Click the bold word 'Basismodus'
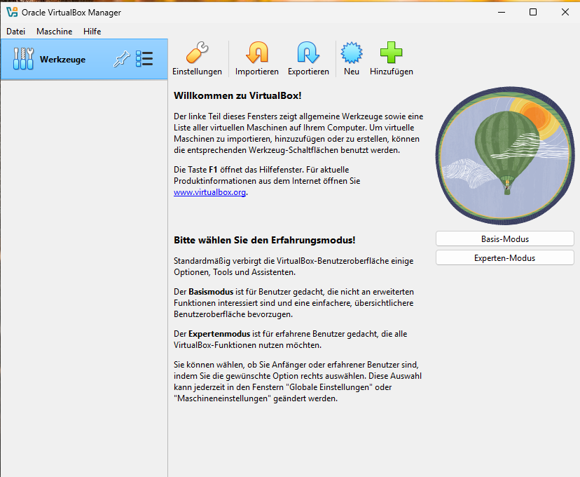580x477 pixels. click(211, 292)
